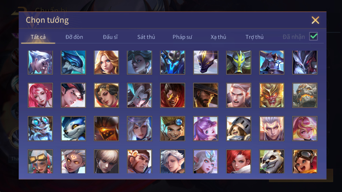Choose the pink-haired woman hero portrait
The image size is (342, 192).
click(40, 95)
